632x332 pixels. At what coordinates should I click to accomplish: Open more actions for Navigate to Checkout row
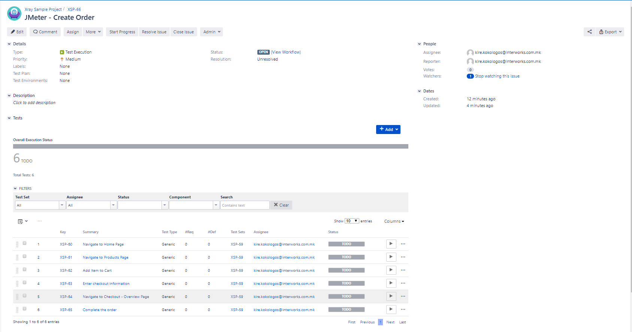[403, 296]
